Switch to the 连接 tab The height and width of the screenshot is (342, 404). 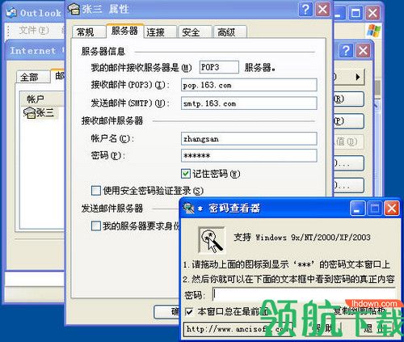coord(160,32)
